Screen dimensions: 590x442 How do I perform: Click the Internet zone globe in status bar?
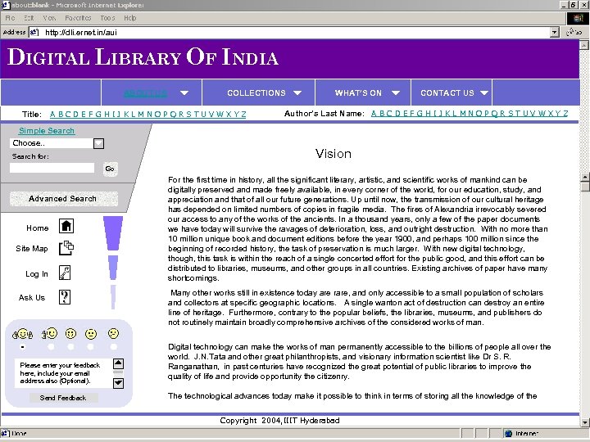coord(509,433)
